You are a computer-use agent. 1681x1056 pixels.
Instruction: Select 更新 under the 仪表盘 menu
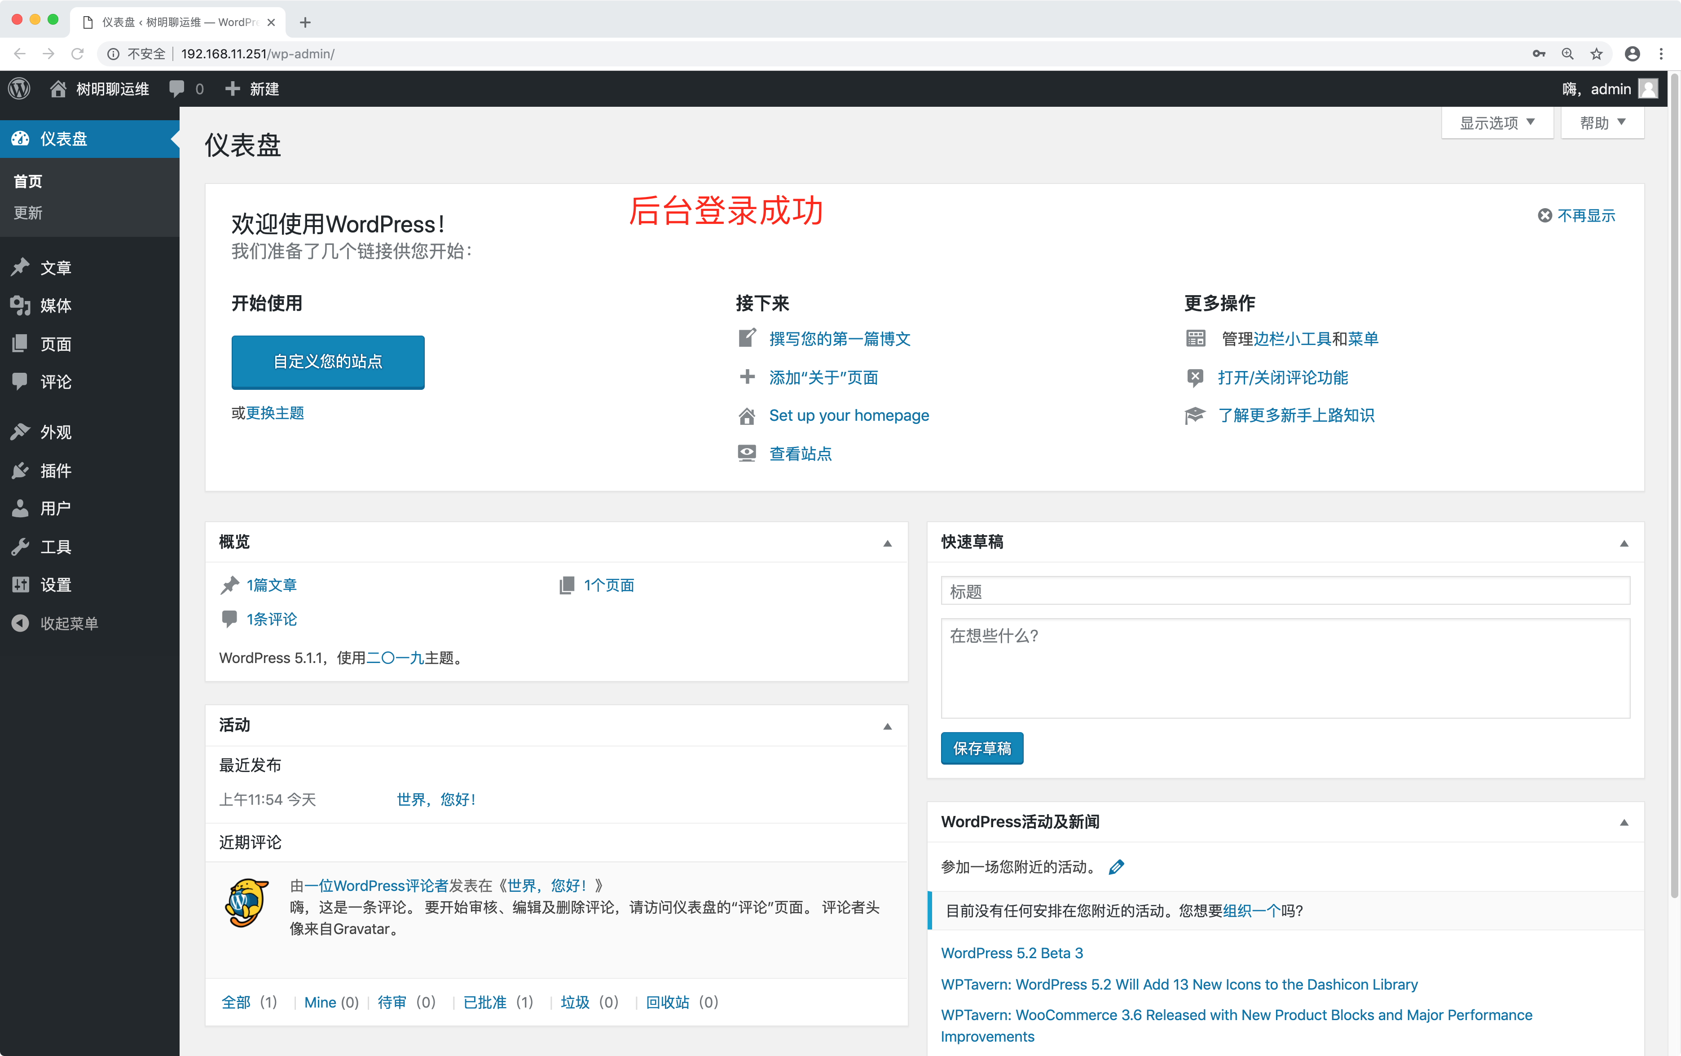click(x=28, y=213)
